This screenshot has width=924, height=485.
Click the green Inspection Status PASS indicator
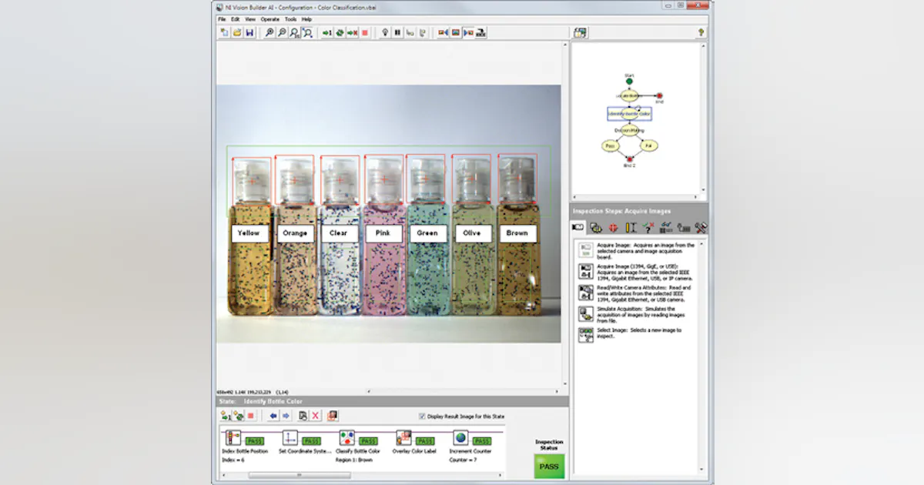[549, 466]
